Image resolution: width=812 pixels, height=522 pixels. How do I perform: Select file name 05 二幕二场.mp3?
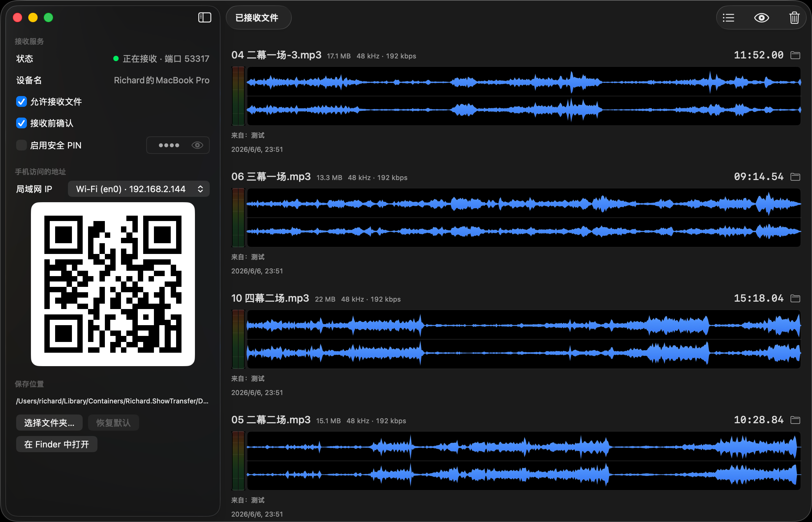[271, 420]
